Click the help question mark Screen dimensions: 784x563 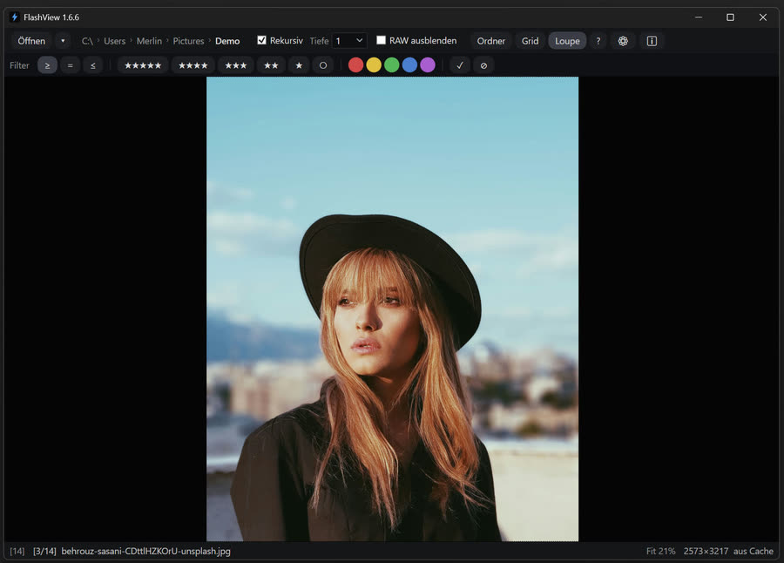[x=598, y=40]
